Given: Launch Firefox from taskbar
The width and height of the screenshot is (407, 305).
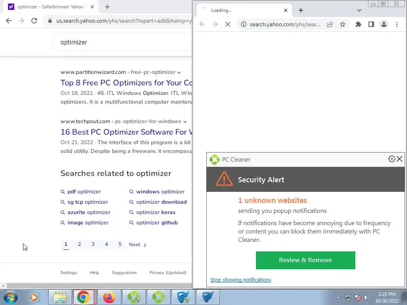Looking at the screenshot, I should click(x=109, y=297).
